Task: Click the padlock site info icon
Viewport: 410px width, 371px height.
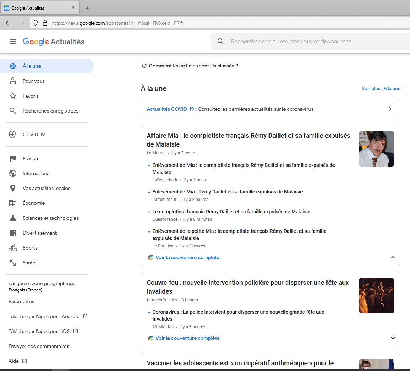Action: [x=45, y=23]
